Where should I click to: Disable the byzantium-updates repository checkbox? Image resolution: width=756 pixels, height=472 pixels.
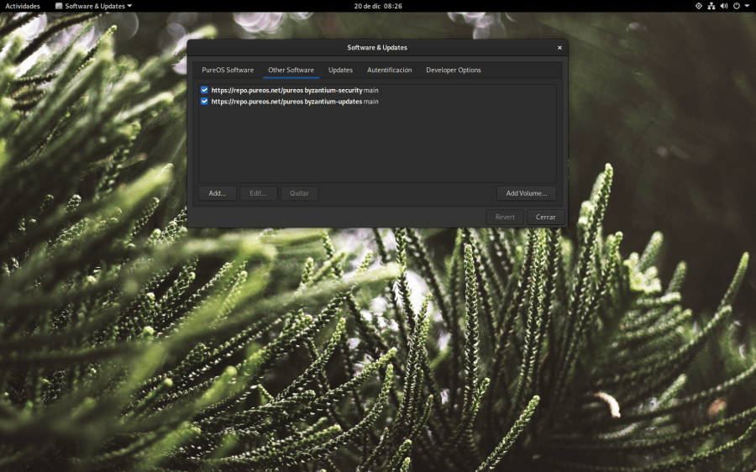(204, 102)
